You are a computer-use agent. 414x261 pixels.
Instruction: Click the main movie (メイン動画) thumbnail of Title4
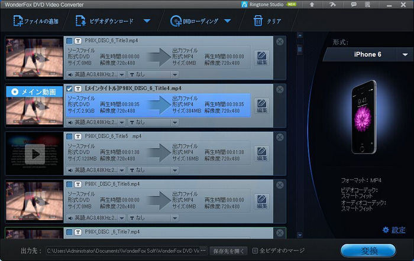coord(34,106)
